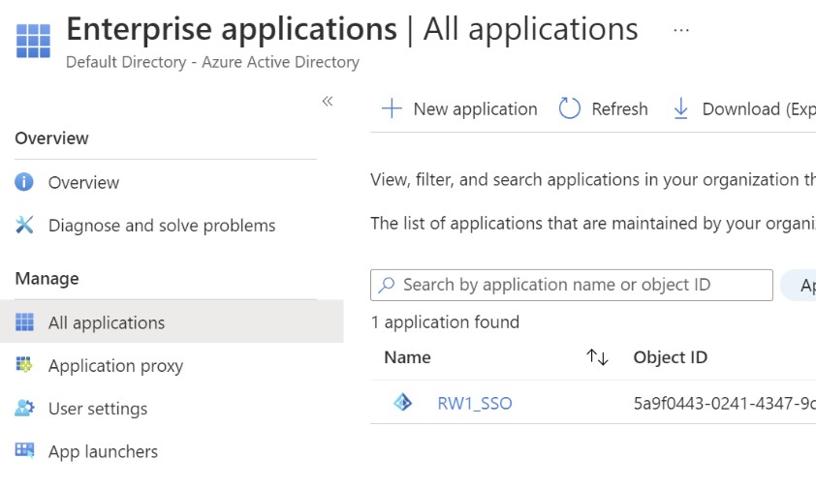Click '1 application found' text

445,322
